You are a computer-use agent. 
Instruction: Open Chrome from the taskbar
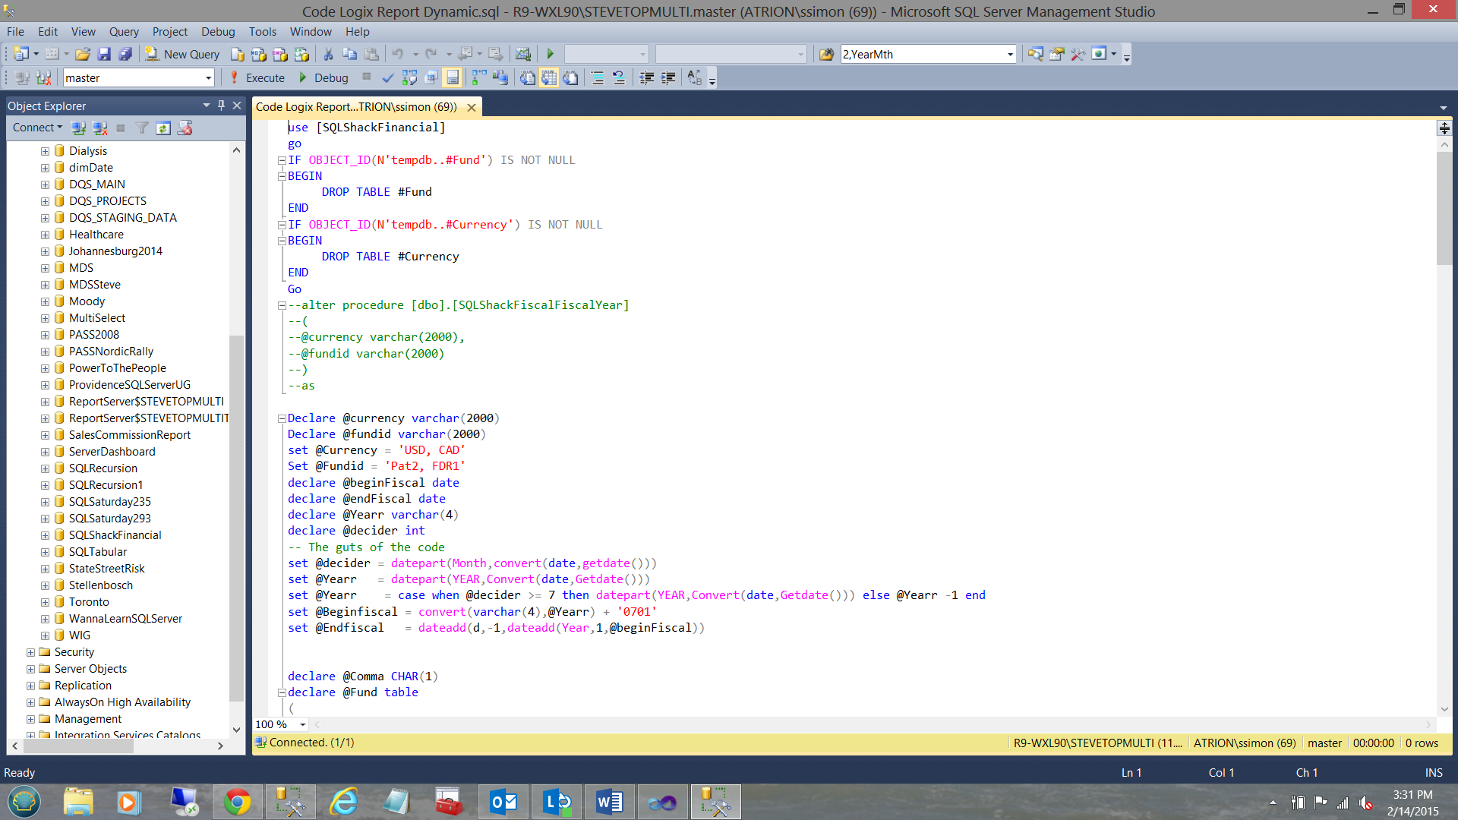coord(237,802)
